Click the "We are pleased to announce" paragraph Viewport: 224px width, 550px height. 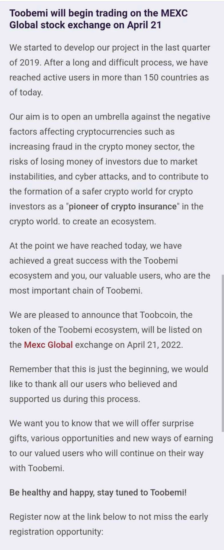pos(106,330)
